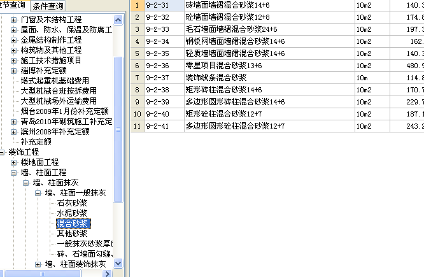424x277 pixels.
Task: Click quota code 9-2-35
Action: [x=164, y=53]
